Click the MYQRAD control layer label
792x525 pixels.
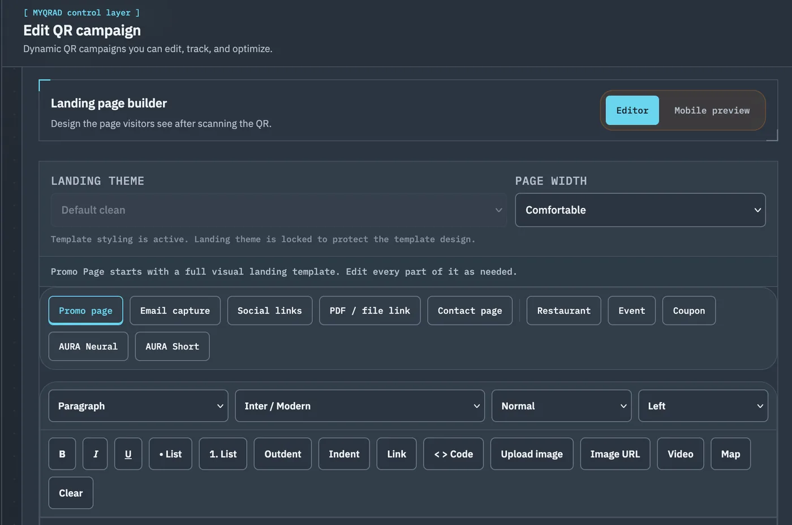point(81,12)
